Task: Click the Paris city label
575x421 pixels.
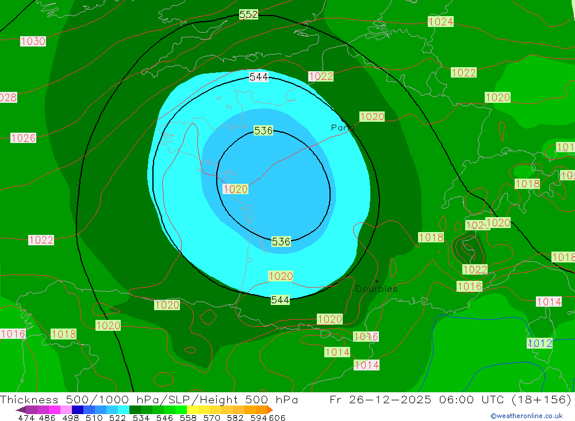Action: 342,128
